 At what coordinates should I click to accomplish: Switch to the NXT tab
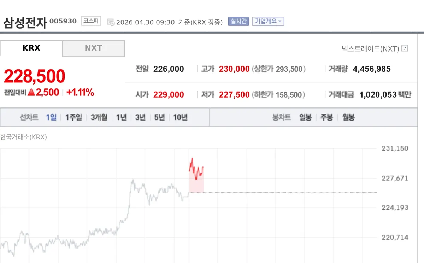[x=93, y=48]
